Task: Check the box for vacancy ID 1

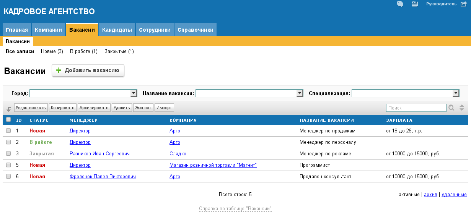Action: pos(8,131)
